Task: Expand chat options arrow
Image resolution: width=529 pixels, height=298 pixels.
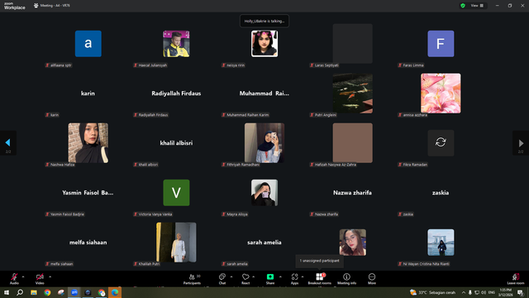Action: tap(231, 276)
